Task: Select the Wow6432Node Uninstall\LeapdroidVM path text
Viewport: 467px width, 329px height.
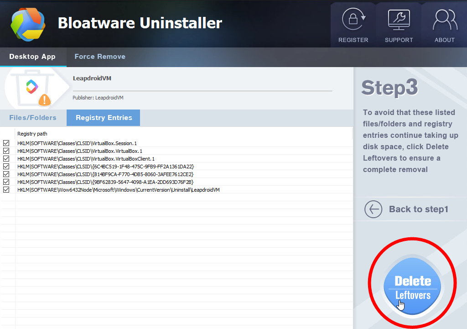Action: pos(119,190)
